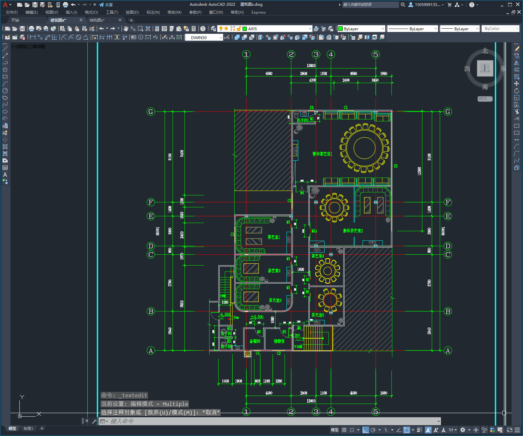Click the green color swatch in layer dropdown
The image size is (523, 436).
tap(245, 29)
